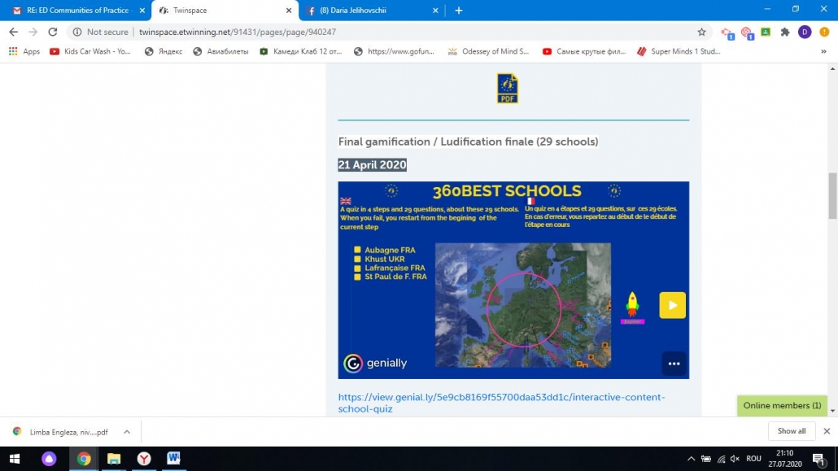Click the PDF document icon

click(x=507, y=89)
